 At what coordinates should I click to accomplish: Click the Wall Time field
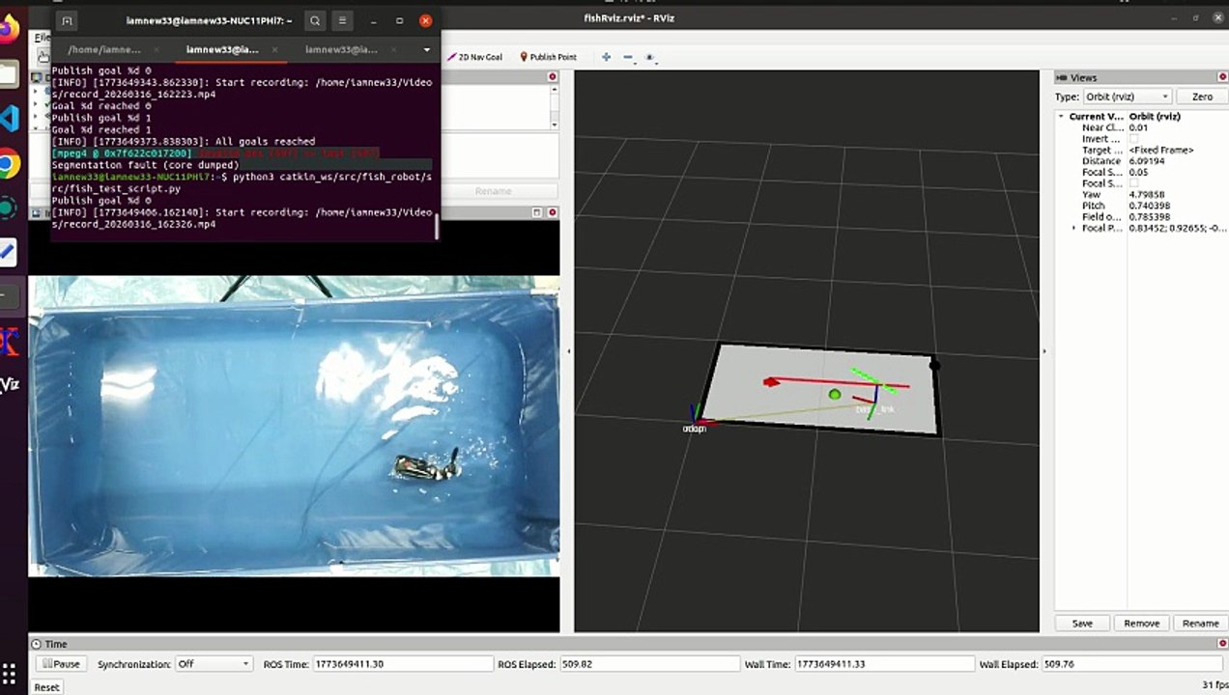coord(884,664)
